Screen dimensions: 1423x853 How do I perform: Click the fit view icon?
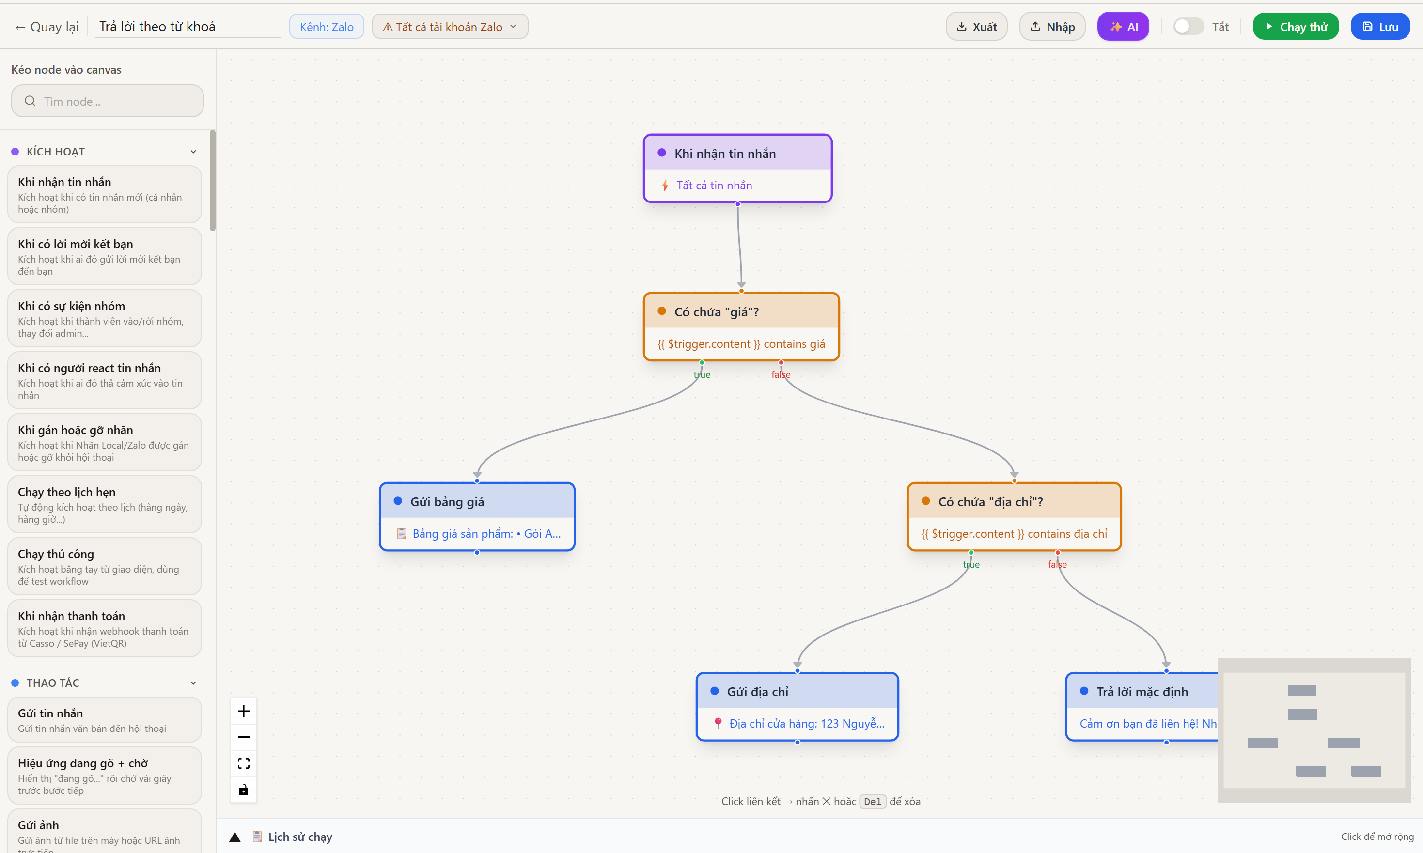244,763
